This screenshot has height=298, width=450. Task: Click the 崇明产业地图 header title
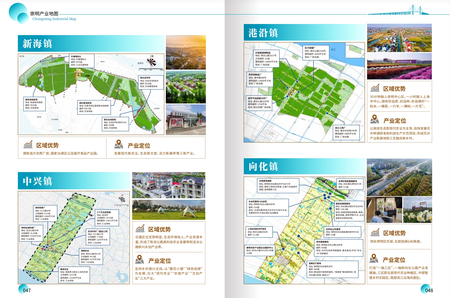tap(44, 14)
